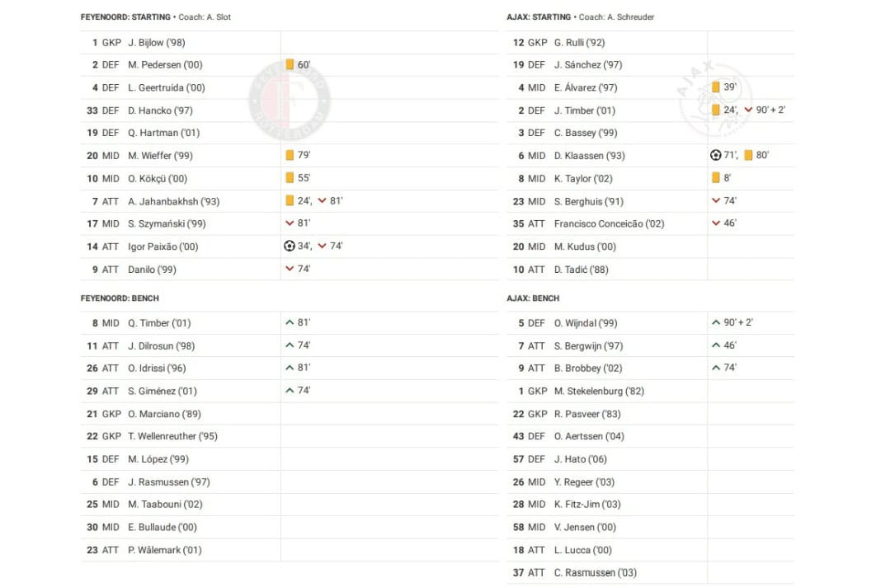Click yellow card icon next to K. Taylor
This screenshot has height=587, width=881.
[715, 178]
